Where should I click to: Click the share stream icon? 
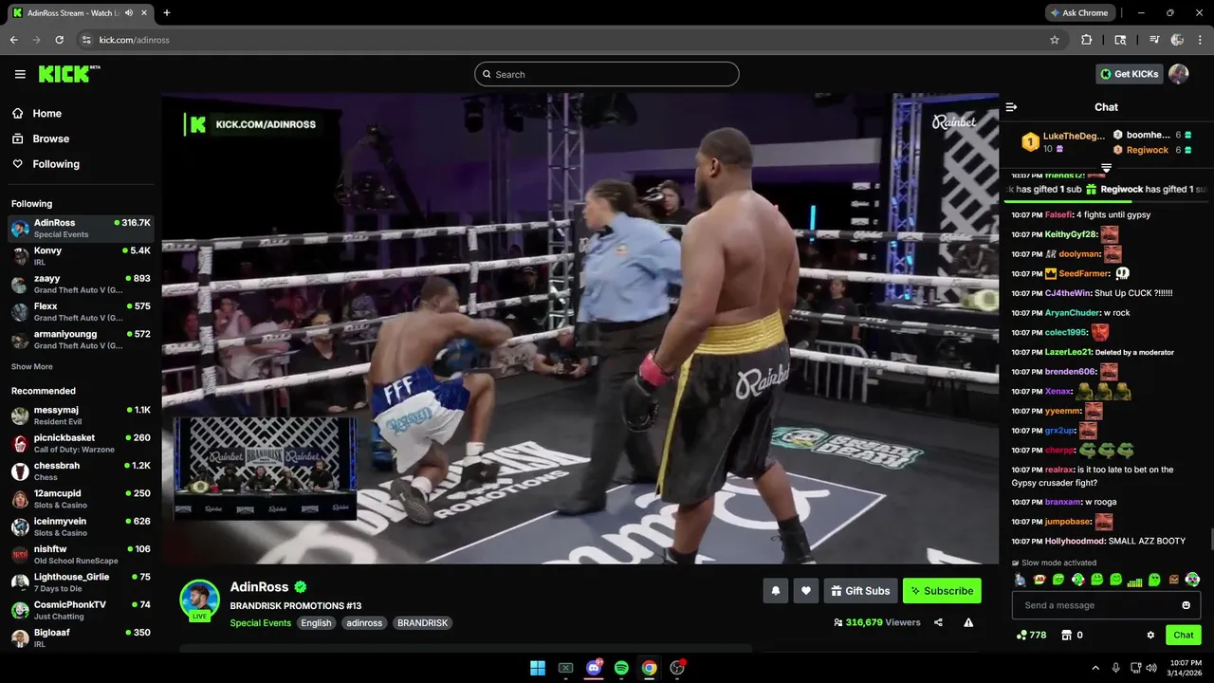938,622
